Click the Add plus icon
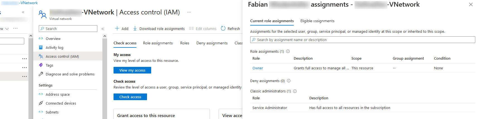 117,28
